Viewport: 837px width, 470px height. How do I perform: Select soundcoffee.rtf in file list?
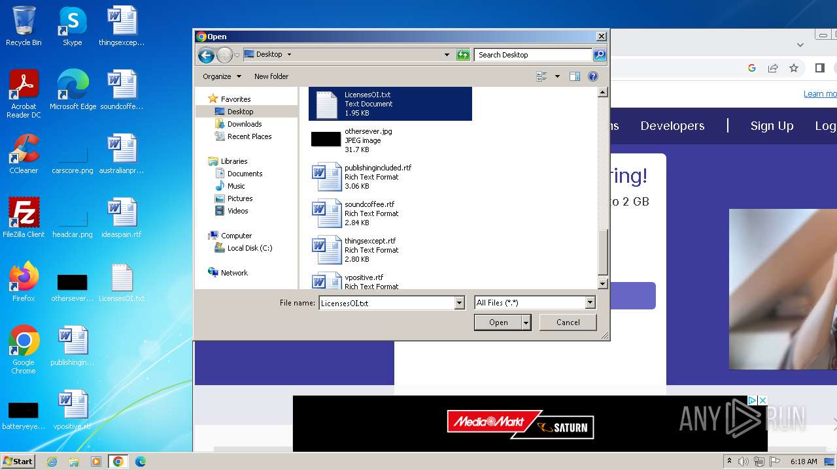(390, 213)
